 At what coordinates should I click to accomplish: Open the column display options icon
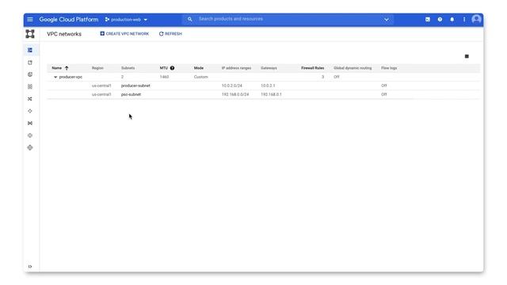point(467,56)
